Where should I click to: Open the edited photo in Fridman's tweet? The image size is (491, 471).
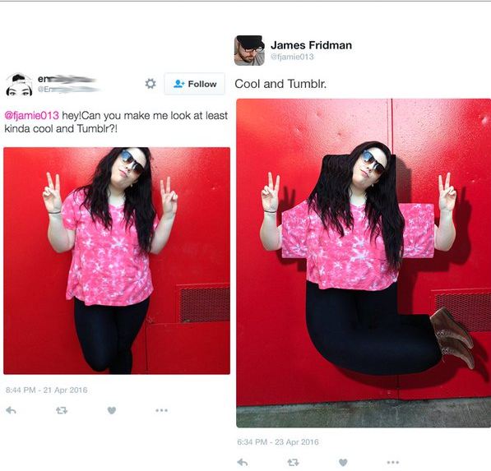tap(364, 263)
